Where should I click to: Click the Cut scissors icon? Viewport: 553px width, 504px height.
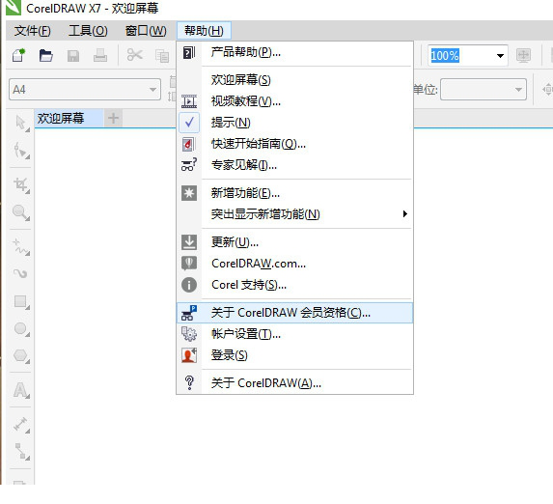(x=135, y=55)
